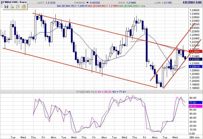Click the 1.22400 price axis label
This screenshot has width=203, height=139.
pyautogui.click(x=194, y=38)
